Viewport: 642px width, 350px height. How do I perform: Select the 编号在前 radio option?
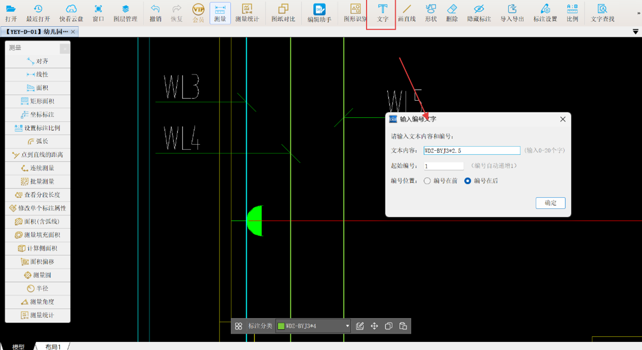point(427,181)
